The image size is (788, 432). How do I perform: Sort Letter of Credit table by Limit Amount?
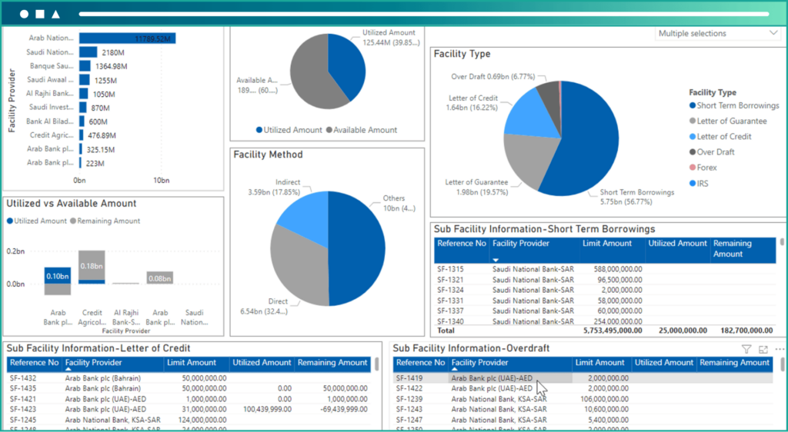click(191, 363)
